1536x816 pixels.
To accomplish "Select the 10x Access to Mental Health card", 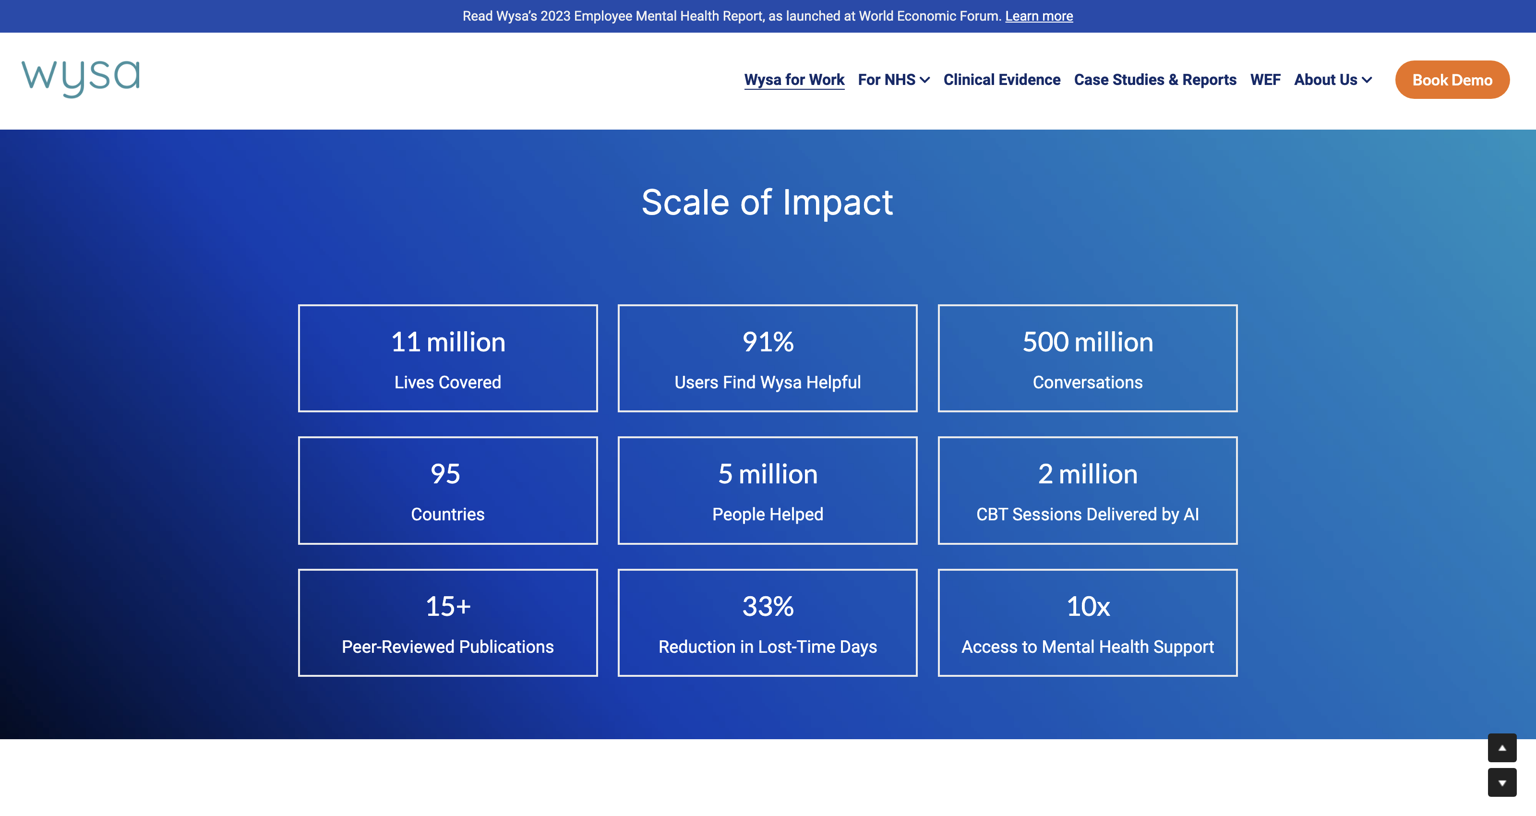I will [x=1088, y=623].
